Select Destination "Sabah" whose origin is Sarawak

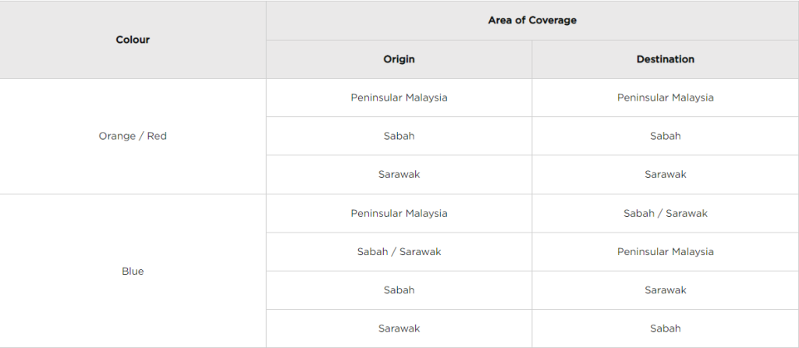click(x=665, y=328)
